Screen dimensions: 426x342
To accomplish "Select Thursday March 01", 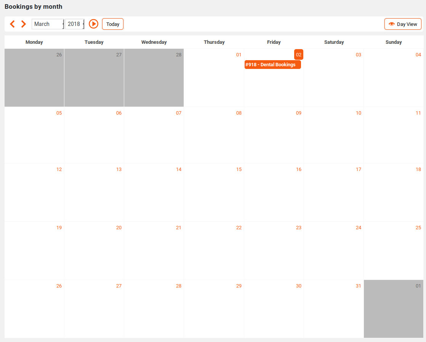I will pyautogui.click(x=214, y=78).
